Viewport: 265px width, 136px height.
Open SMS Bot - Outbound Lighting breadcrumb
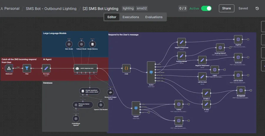click(51, 9)
